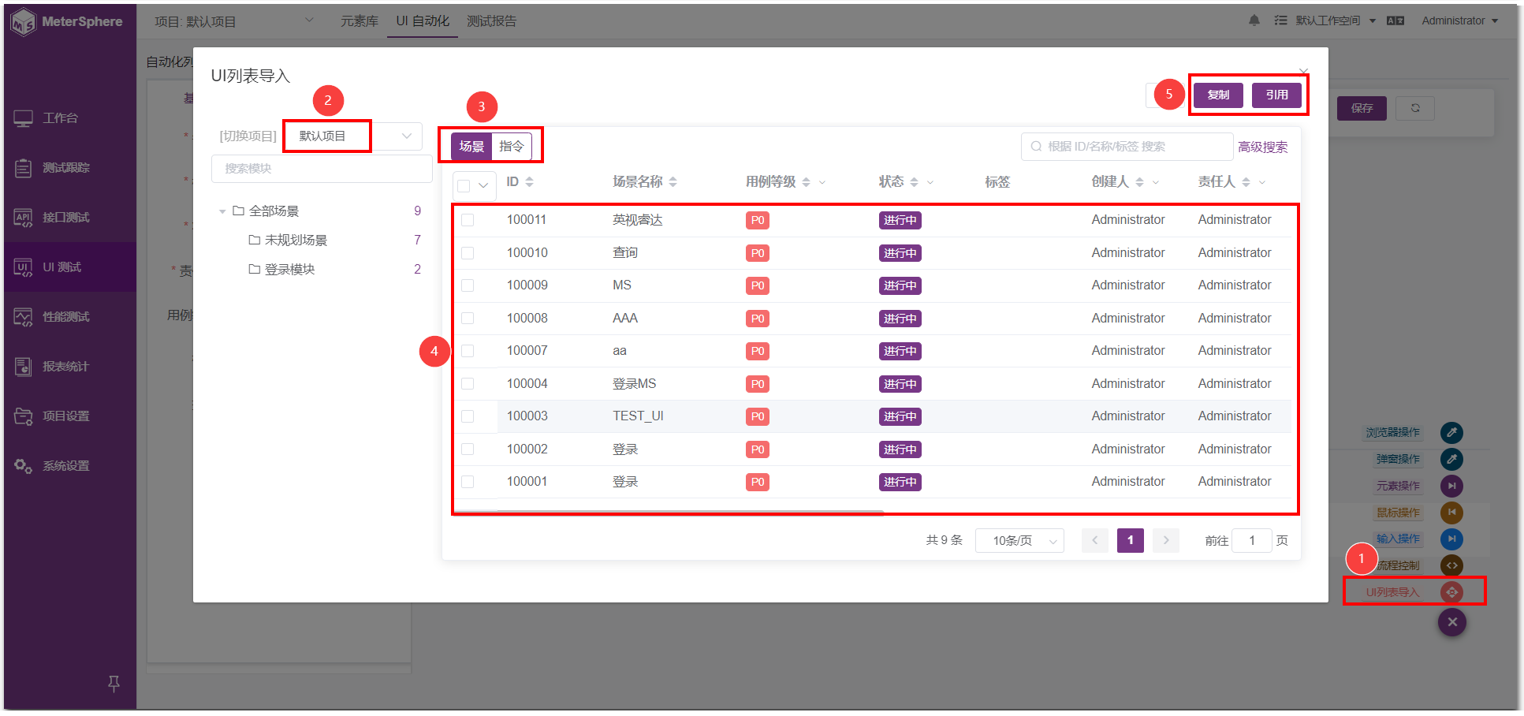
Task: Switch to the 指令 tab
Action: (512, 147)
